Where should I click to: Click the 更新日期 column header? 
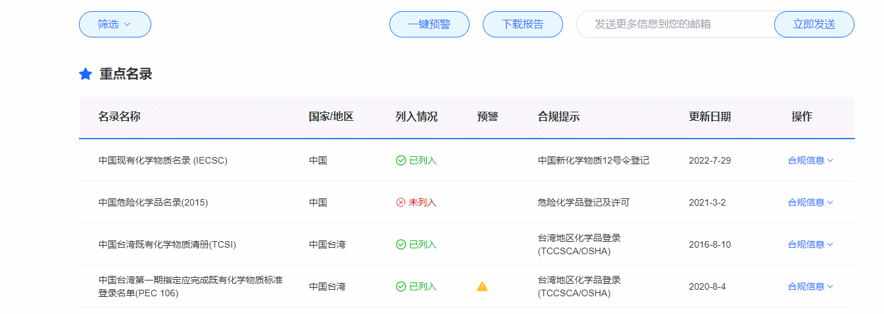709,117
